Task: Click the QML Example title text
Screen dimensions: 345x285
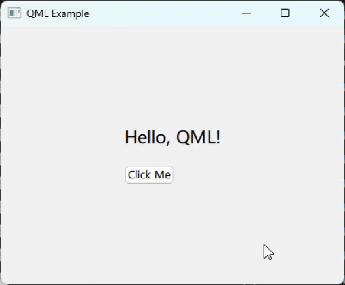Action: point(58,13)
